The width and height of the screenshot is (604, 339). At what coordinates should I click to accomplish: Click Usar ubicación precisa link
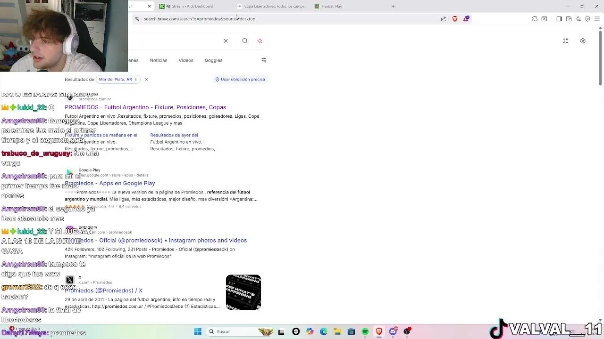[x=240, y=79]
